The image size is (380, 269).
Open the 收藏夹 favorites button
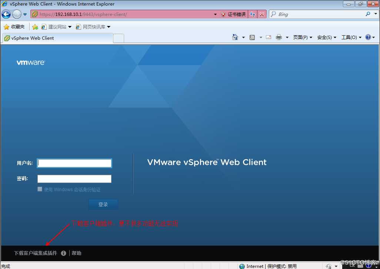(14, 27)
